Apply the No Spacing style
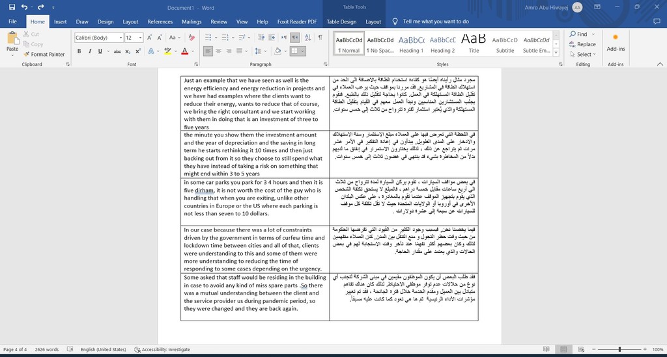The image size is (667, 357). 380,44
